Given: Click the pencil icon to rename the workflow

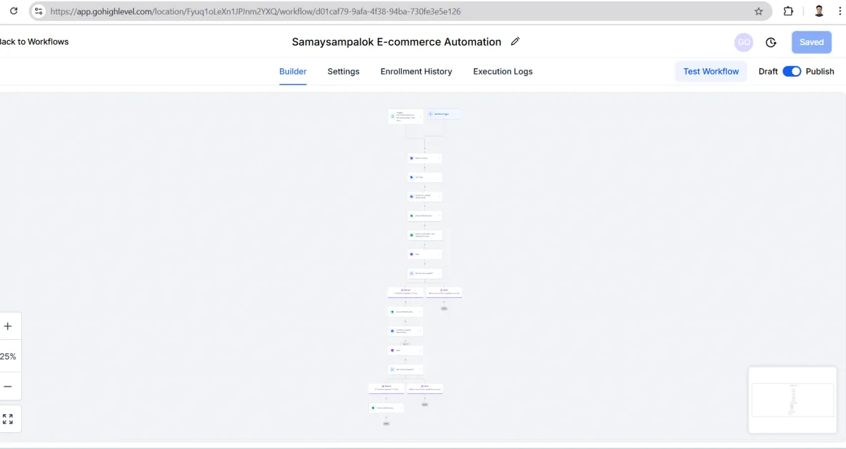Looking at the screenshot, I should tap(515, 42).
